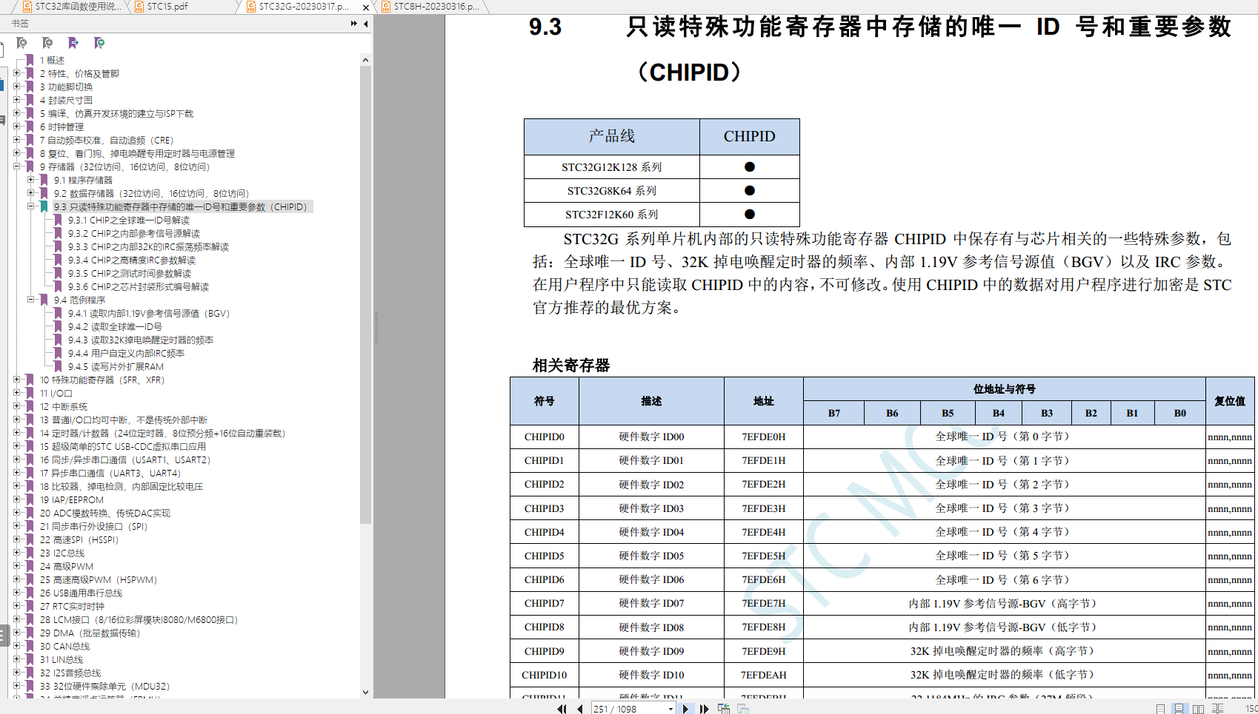This screenshot has width=1258, height=714.
Task: Click bookmark icon beside 30 CAN总线
Action: [x=30, y=646]
